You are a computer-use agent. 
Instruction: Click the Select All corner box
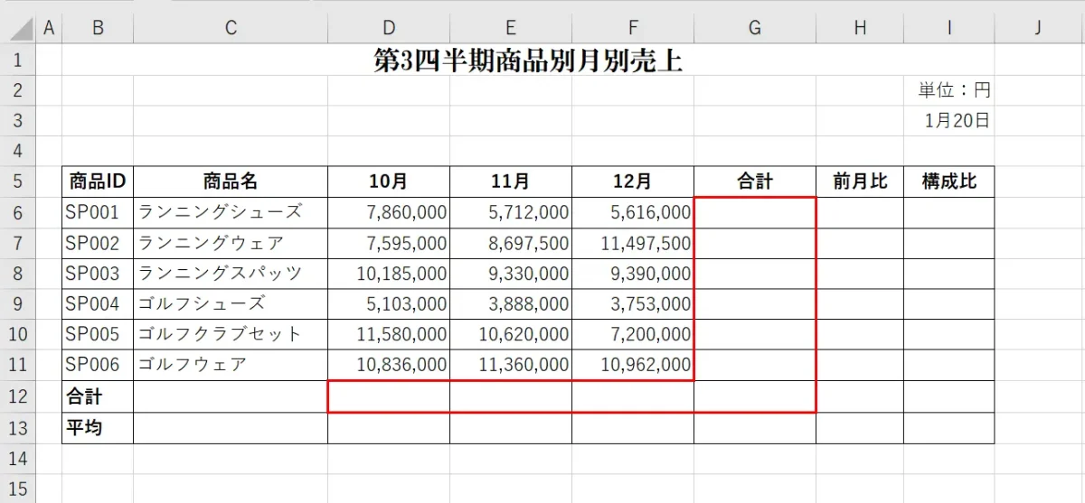[x=20, y=29]
